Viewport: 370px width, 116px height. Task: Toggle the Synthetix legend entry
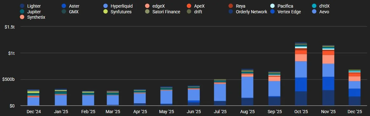[x=32, y=17]
